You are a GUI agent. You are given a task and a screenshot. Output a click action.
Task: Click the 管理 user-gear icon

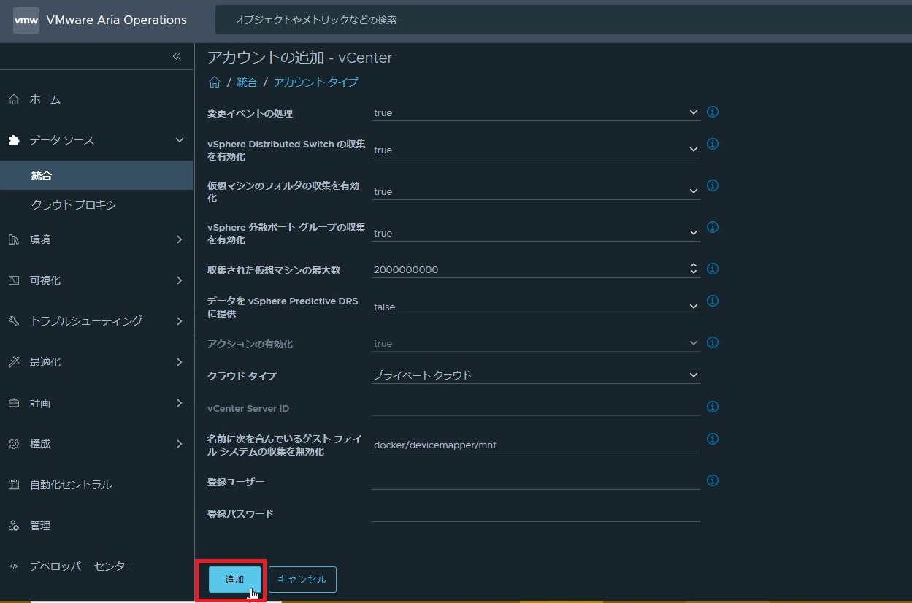pos(14,526)
